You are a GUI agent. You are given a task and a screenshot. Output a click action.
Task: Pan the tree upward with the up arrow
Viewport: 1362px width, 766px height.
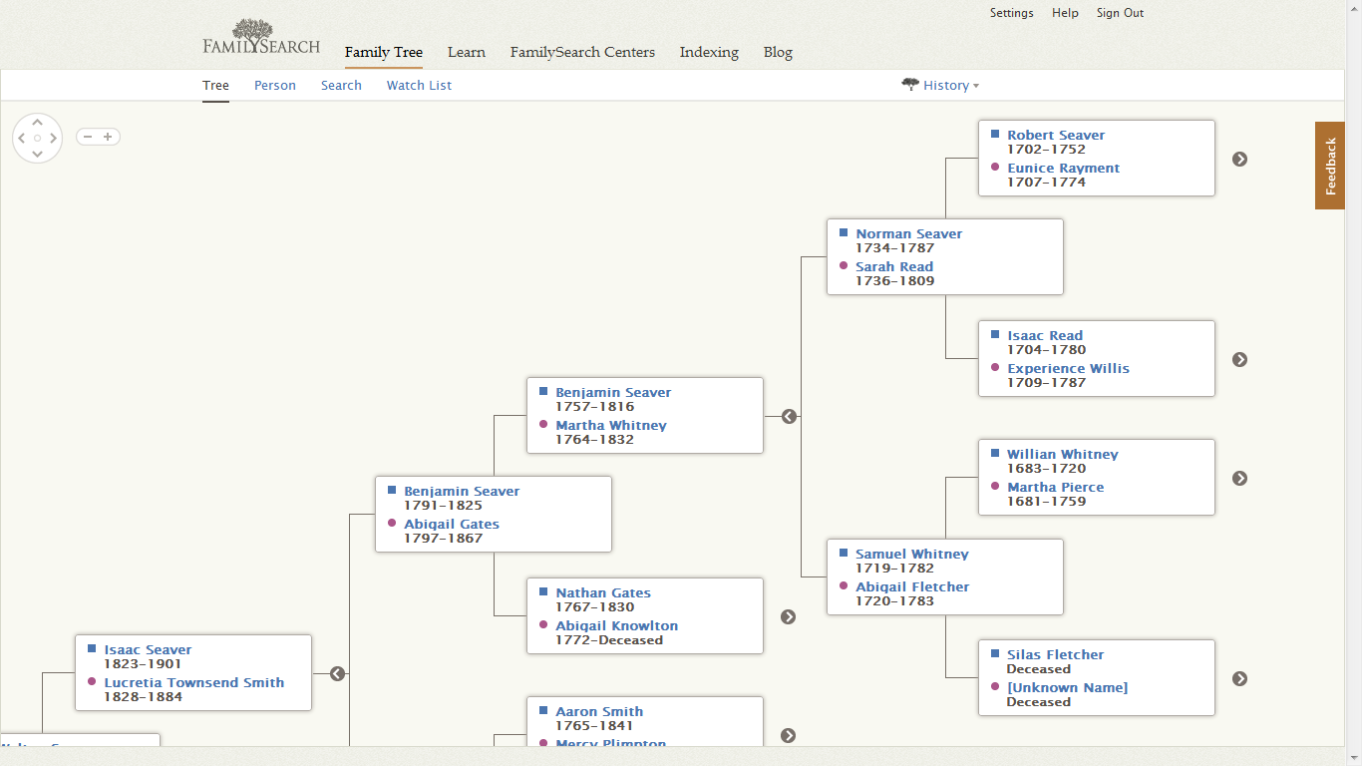click(x=38, y=123)
